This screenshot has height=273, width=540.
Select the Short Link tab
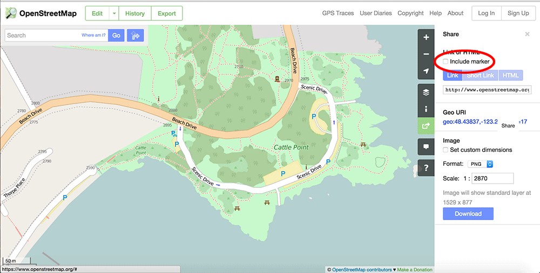point(481,75)
